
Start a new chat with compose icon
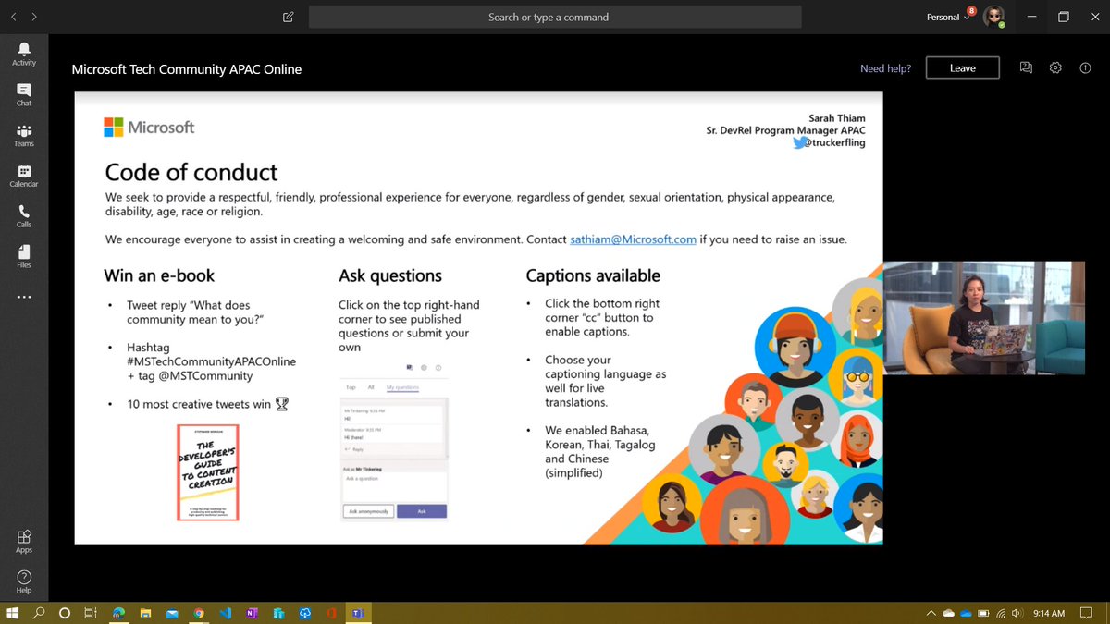[289, 17]
